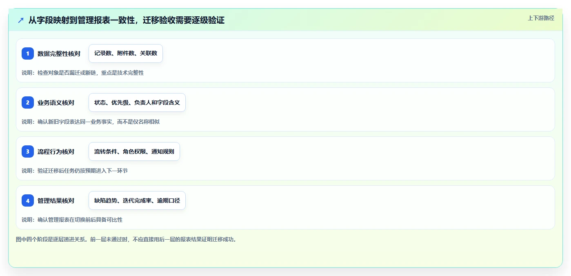This screenshot has height=276, width=571.
Task: Select the 上下游路径 label in the header
Action: tap(541, 18)
